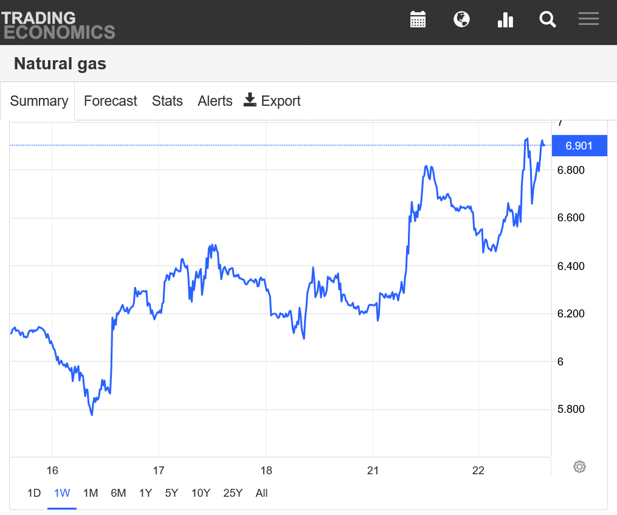617x515 pixels.
Task: Select the 1W time range
Action: pos(62,493)
